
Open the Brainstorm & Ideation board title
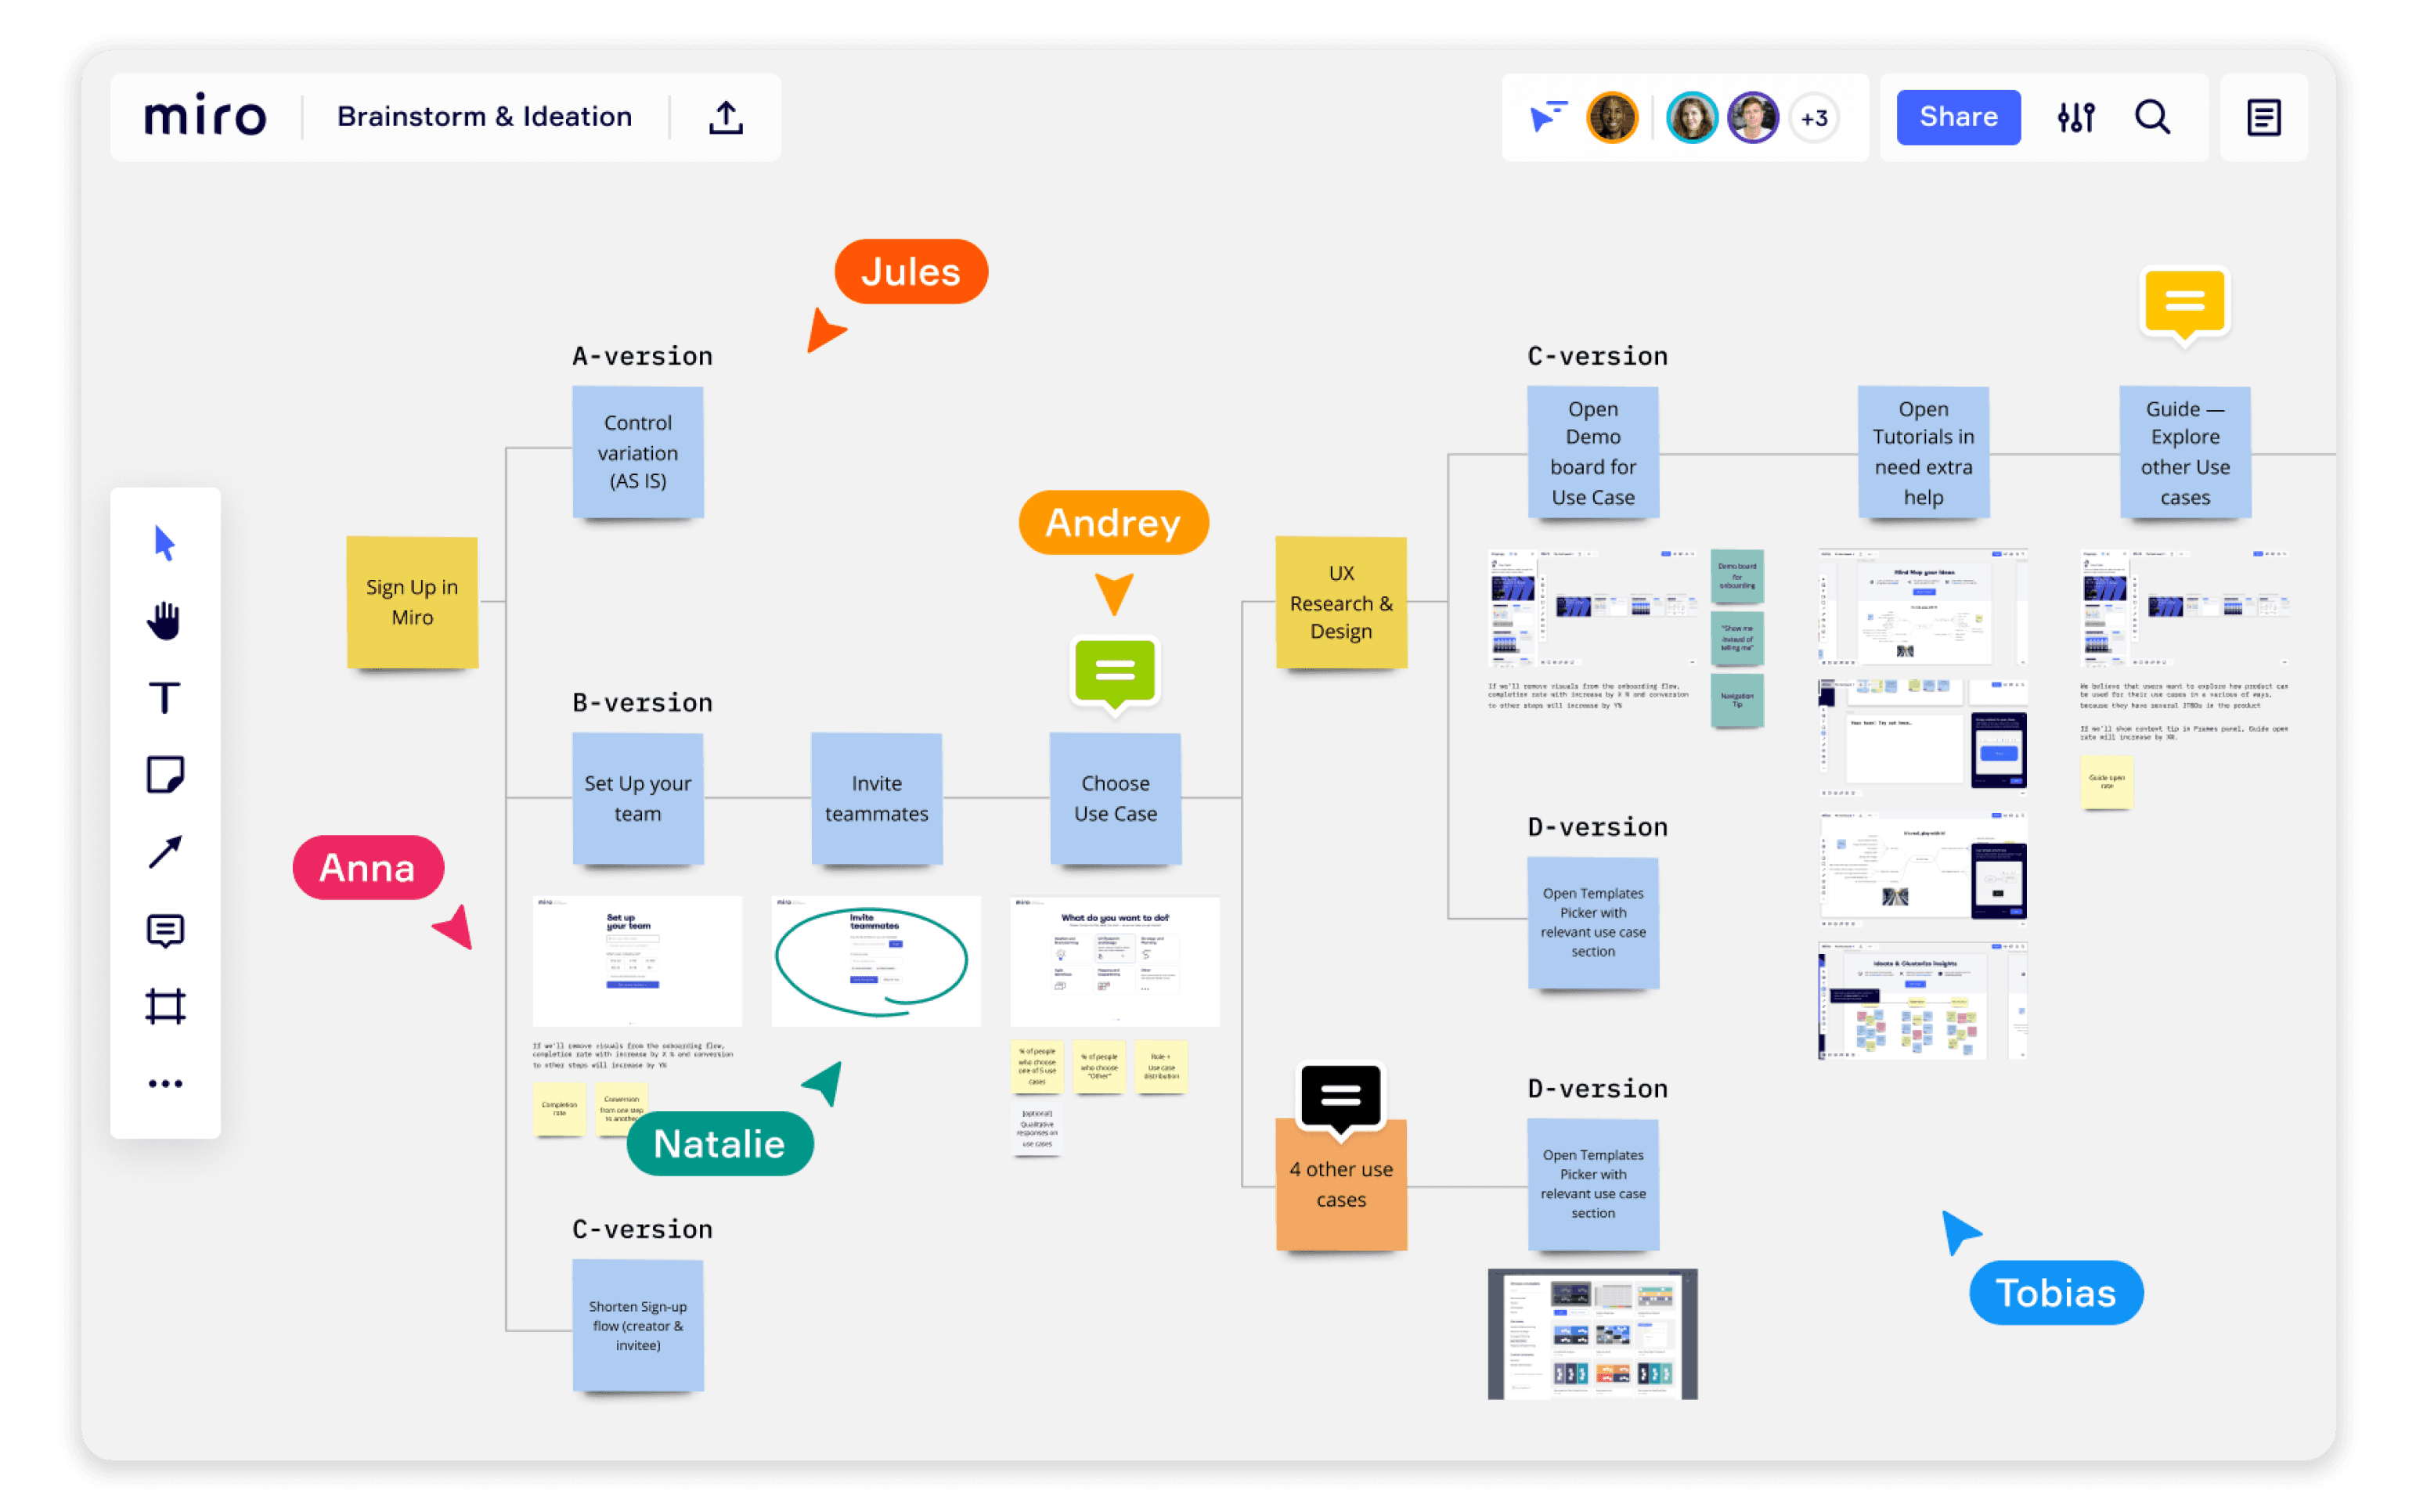tap(485, 116)
